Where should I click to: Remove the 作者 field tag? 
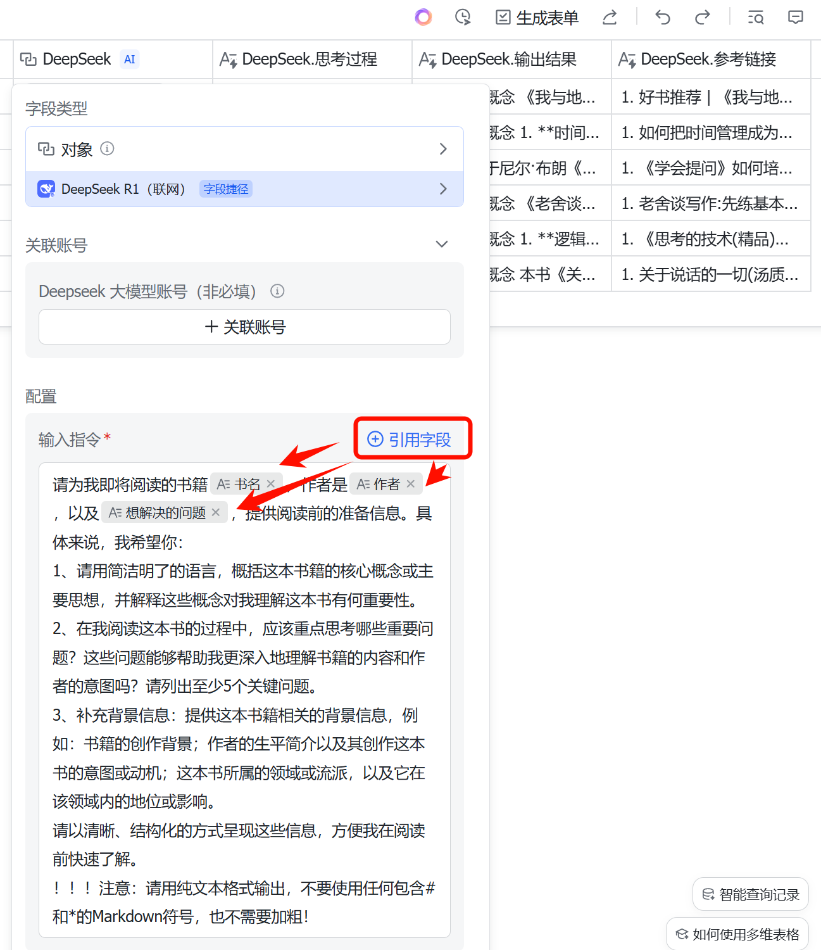[411, 484]
